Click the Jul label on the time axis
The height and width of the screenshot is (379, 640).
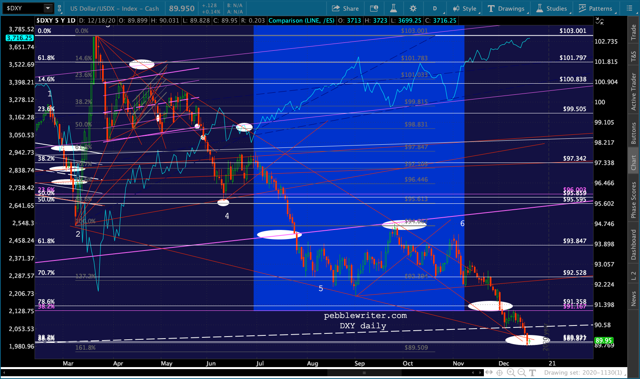click(260, 363)
